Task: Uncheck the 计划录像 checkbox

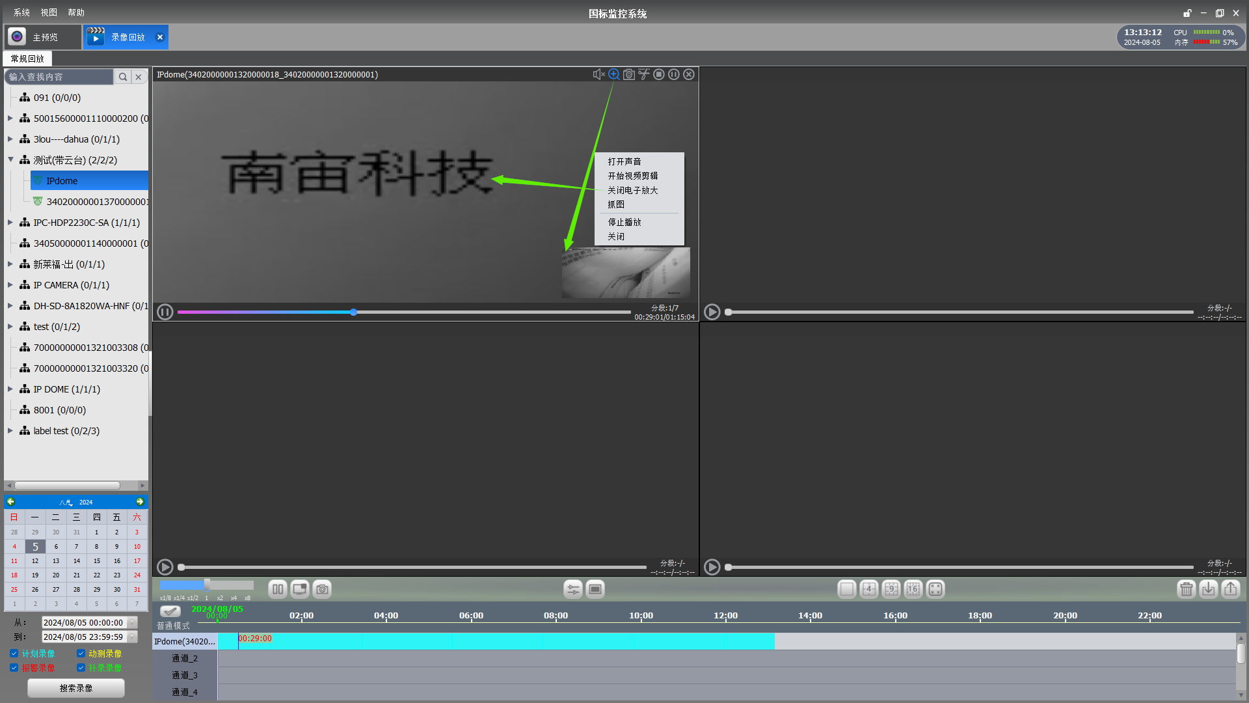Action: click(14, 654)
